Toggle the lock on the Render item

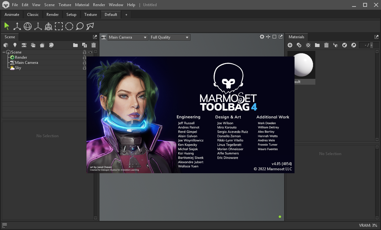85,57
